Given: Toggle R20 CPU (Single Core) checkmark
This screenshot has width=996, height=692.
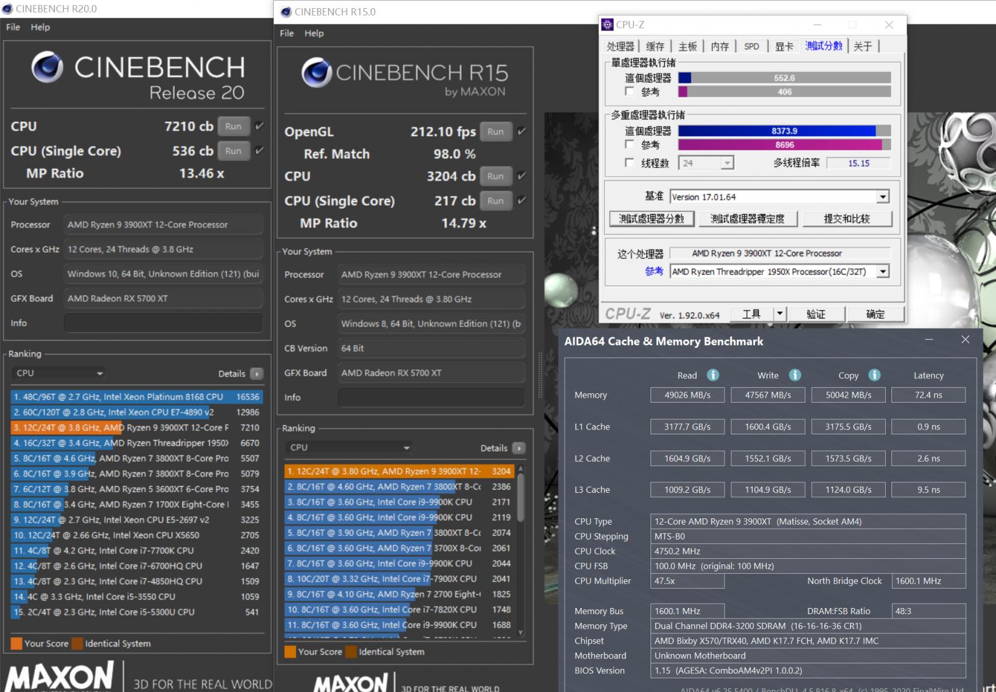Looking at the screenshot, I should [260, 151].
